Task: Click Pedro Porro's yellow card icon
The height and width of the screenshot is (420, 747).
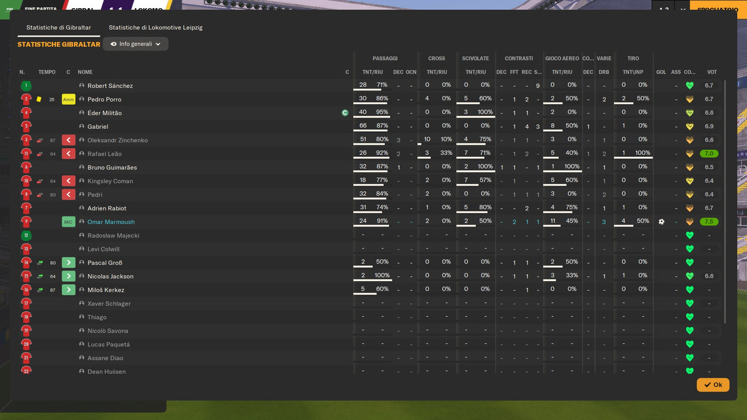Action: click(39, 99)
